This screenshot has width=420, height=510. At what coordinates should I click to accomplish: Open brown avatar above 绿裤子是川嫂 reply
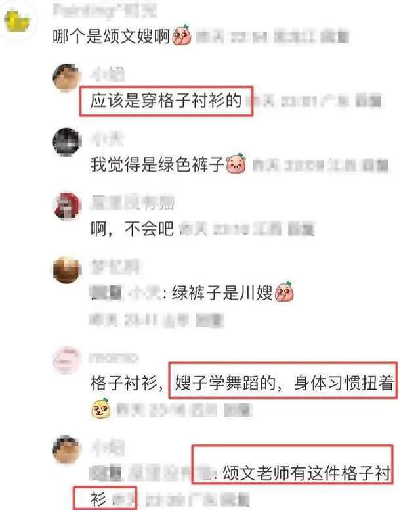(66, 270)
